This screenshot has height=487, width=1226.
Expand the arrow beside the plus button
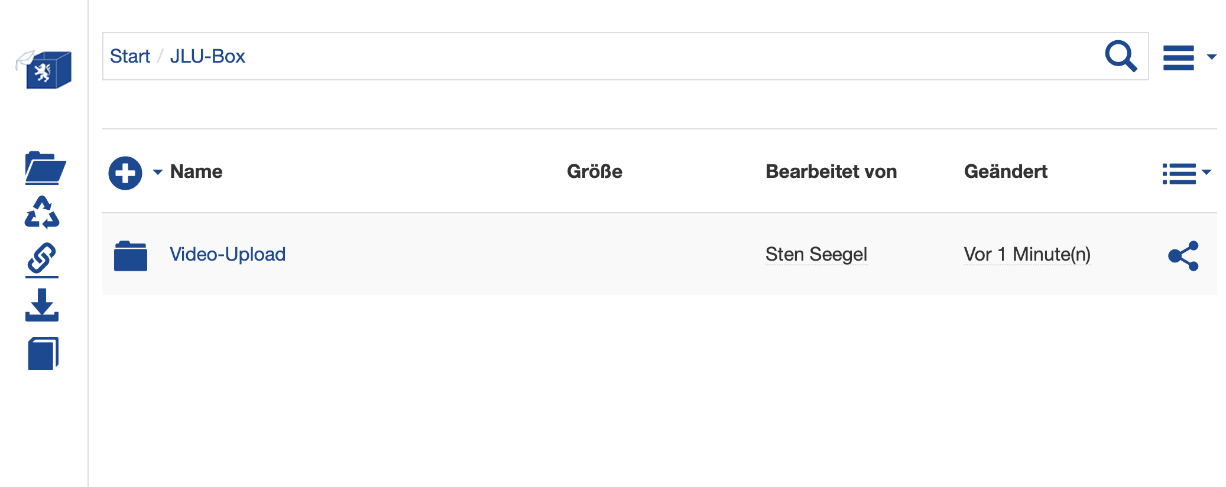pos(157,172)
